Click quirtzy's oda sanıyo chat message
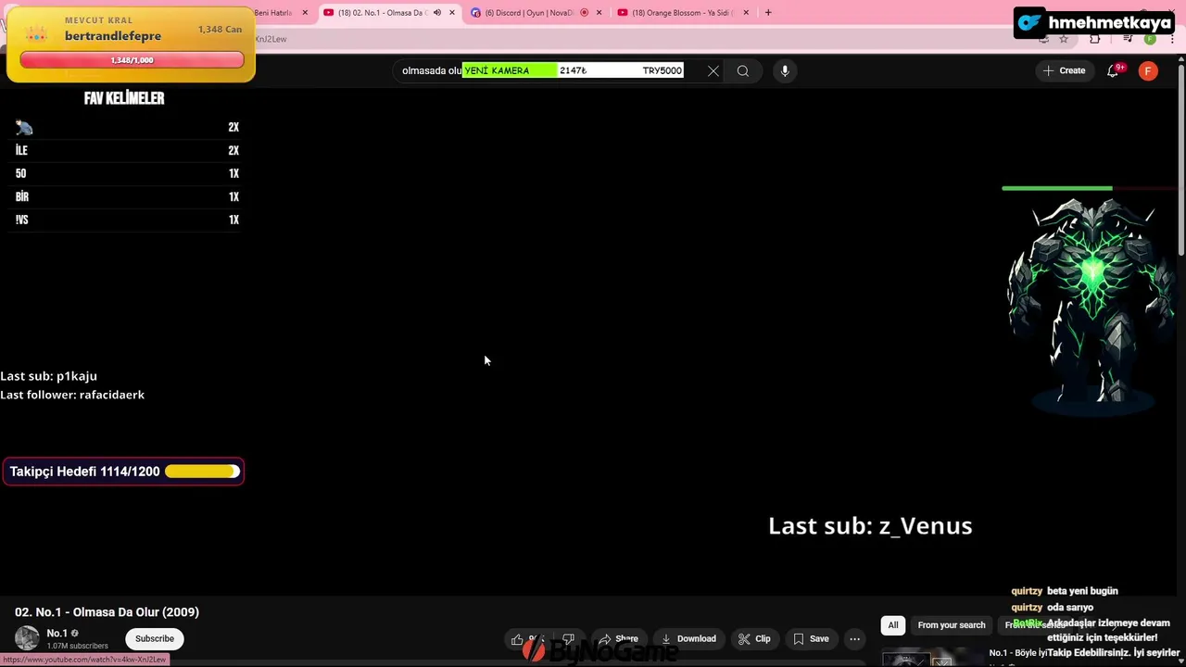The width and height of the screenshot is (1186, 667). (x=1053, y=608)
